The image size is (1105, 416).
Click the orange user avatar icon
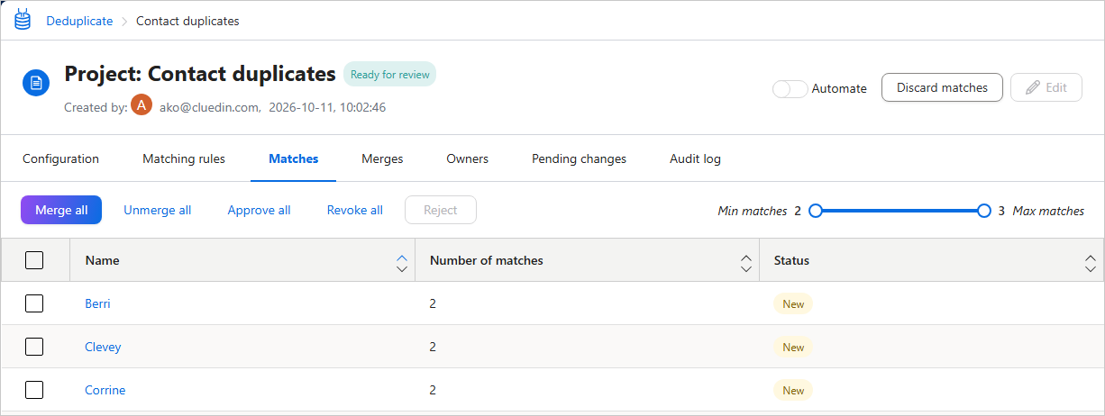coord(142,104)
